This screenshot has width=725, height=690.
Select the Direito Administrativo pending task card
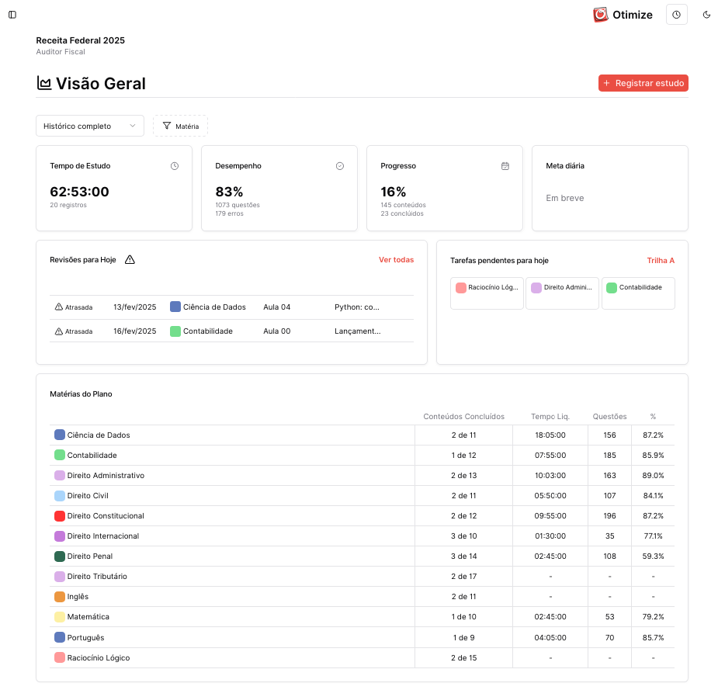tap(562, 293)
